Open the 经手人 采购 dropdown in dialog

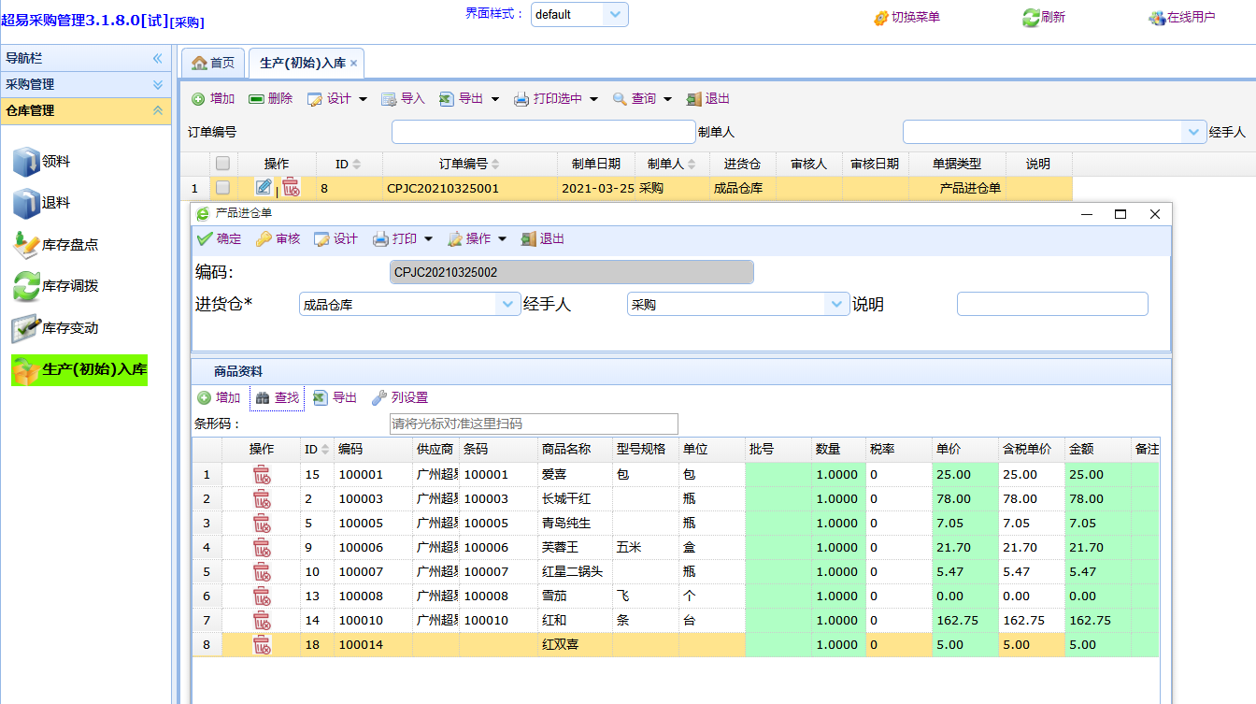coord(835,305)
